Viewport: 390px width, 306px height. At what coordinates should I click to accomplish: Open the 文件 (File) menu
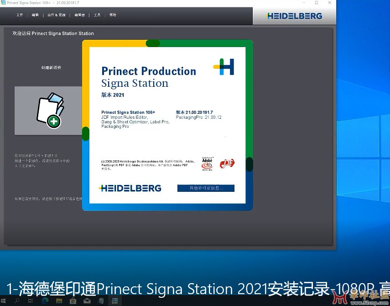pyautogui.click(x=20, y=15)
